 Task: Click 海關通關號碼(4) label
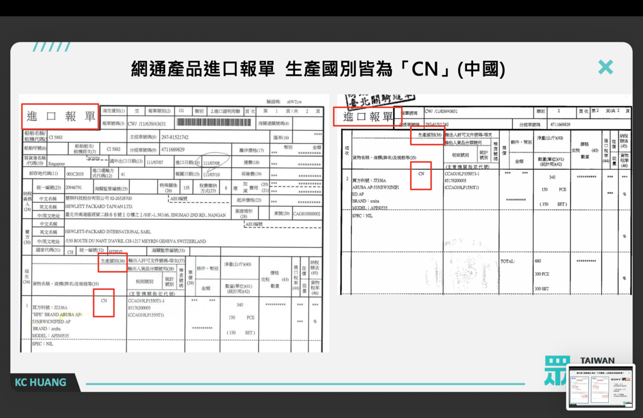tap(274, 124)
